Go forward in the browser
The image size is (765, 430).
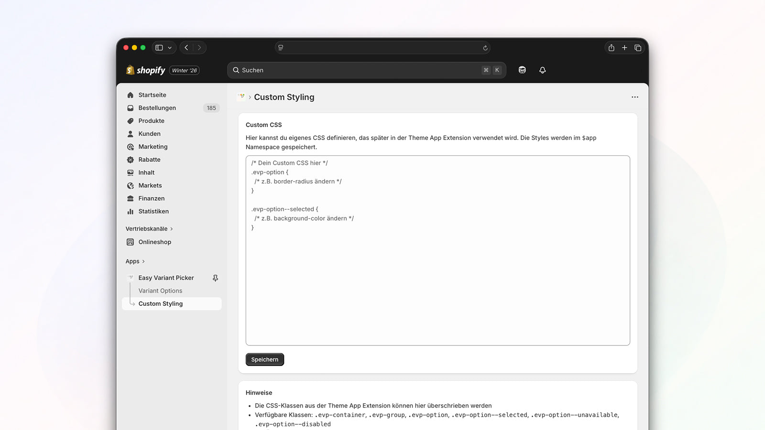[199, 48]
